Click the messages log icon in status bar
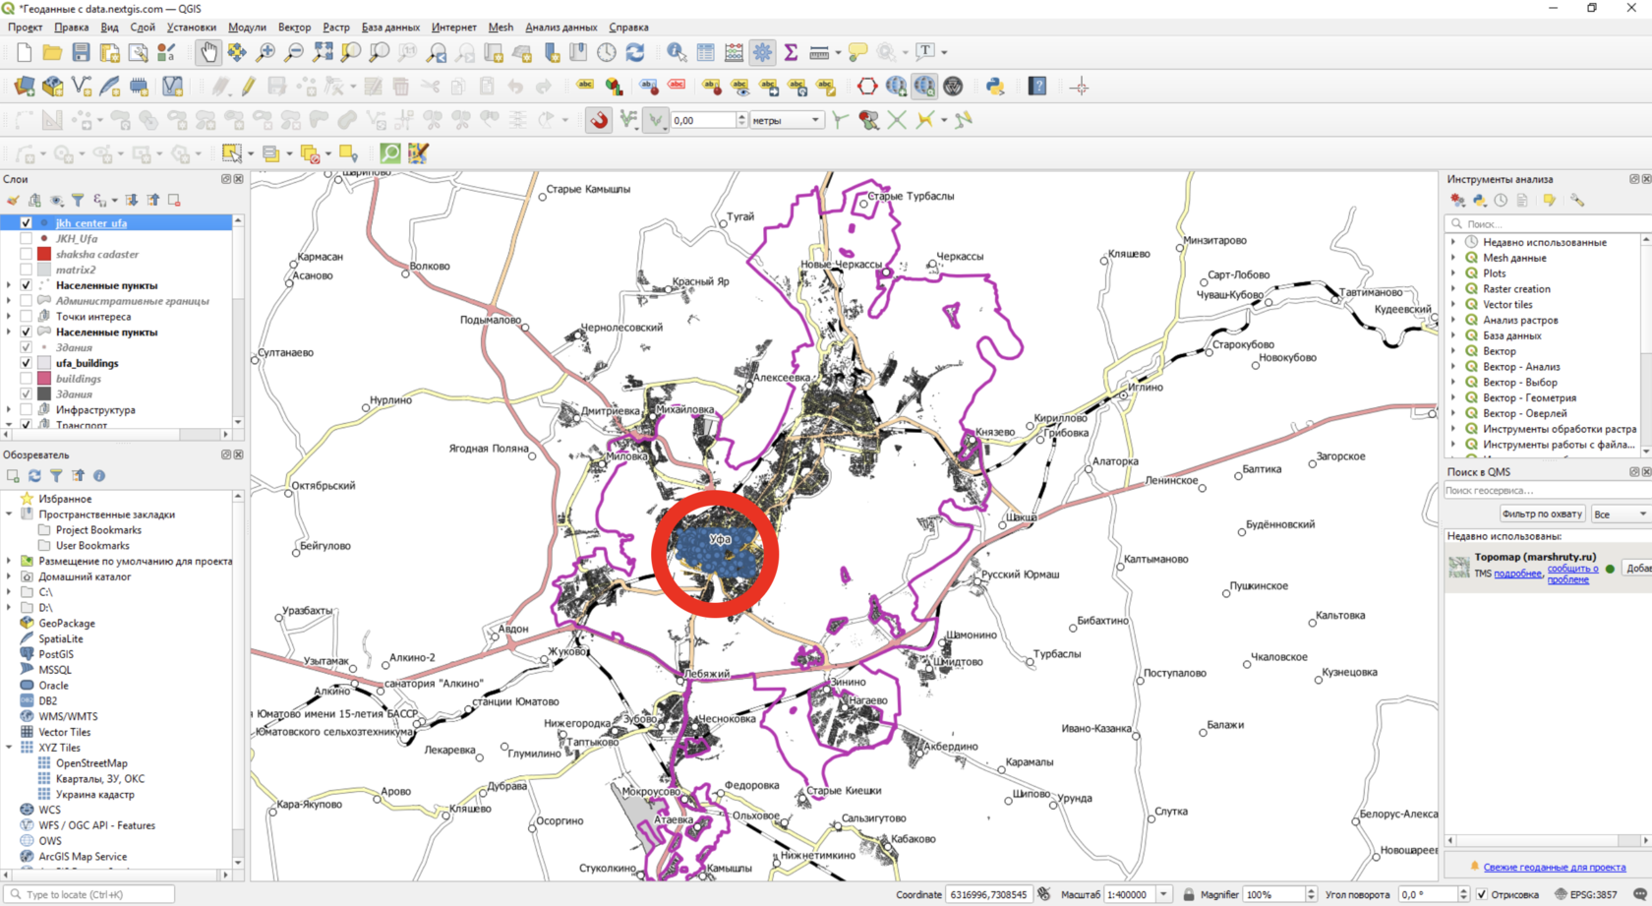 tap(1640, 894)
